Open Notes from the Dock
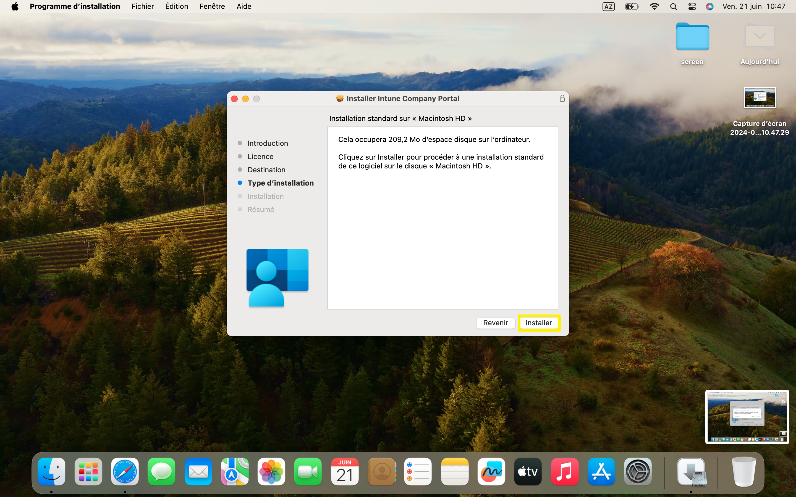The width and height of the screenshot is (796, 497). coord(455,471)
